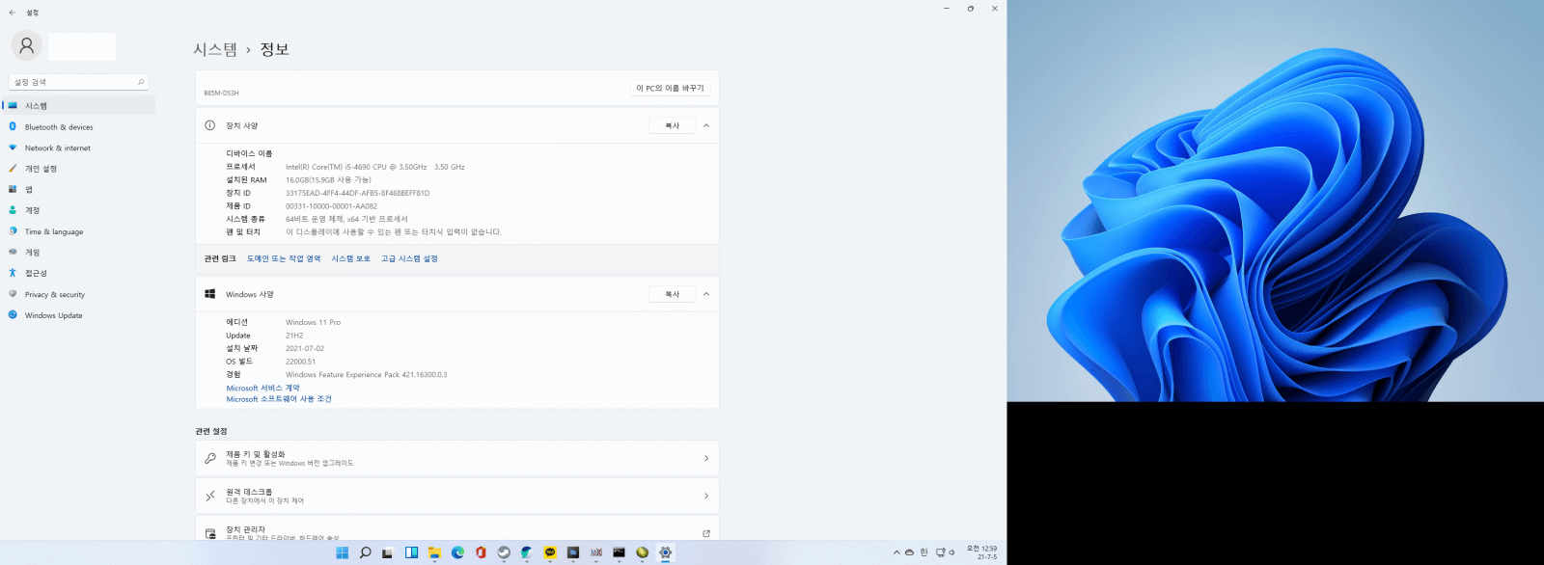The height and width of the screenshot is (565, 1544).
Task: Navigate to 시스템 in the breadcrumb
Action: 215,49
